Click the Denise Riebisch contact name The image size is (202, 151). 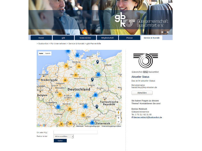coord(139,109)
